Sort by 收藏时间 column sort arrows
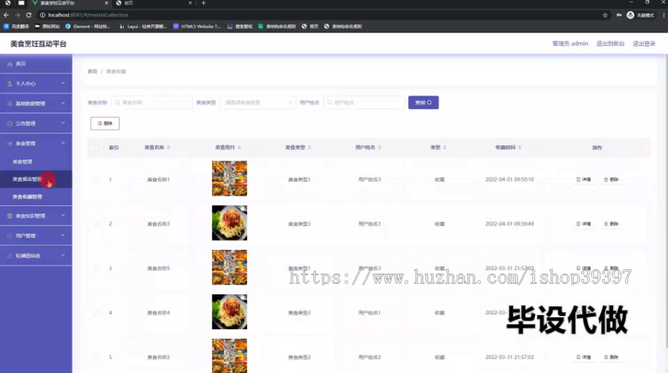Screen dimensions: 668x373 [520, 148]
